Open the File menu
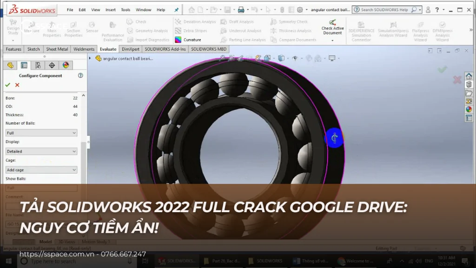The height and width of the screenshot is (268, 476). 70,10
